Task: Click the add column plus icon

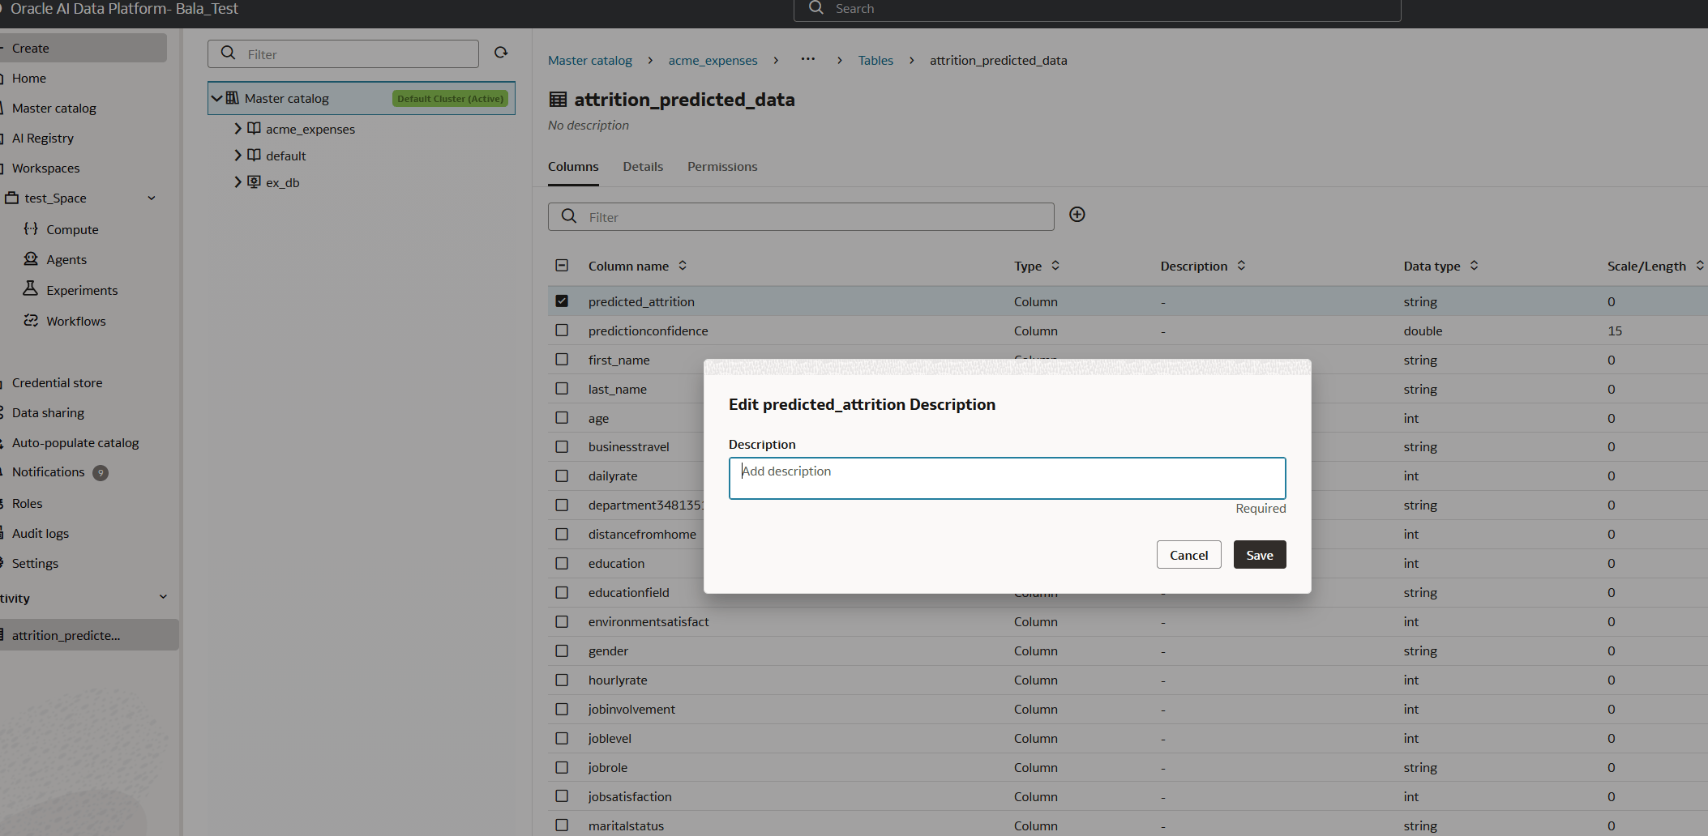Action: pos(1077,215)
